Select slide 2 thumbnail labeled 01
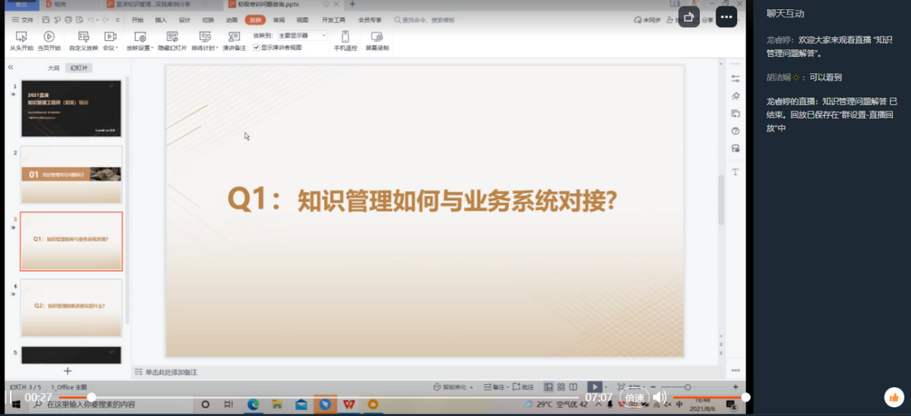This screenshot has width=911, height=416. pyautogui.click(x=71, y=175)
